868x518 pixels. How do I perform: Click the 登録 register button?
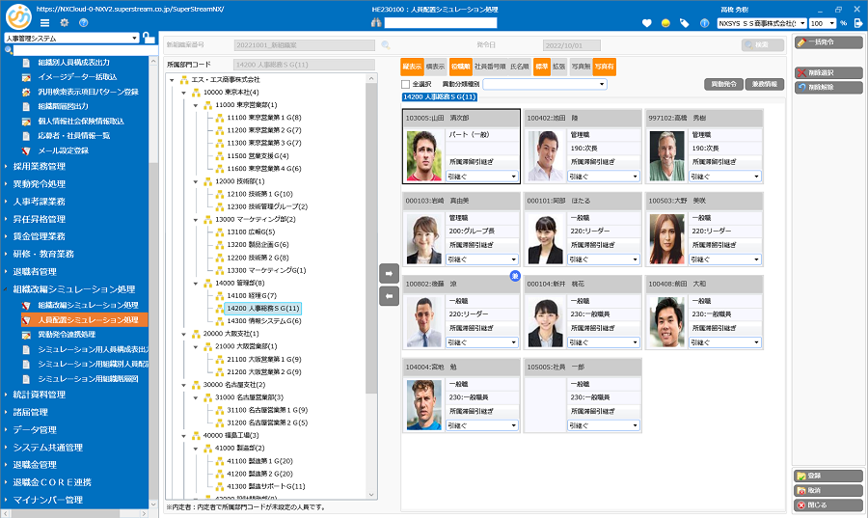click(828, 476)
